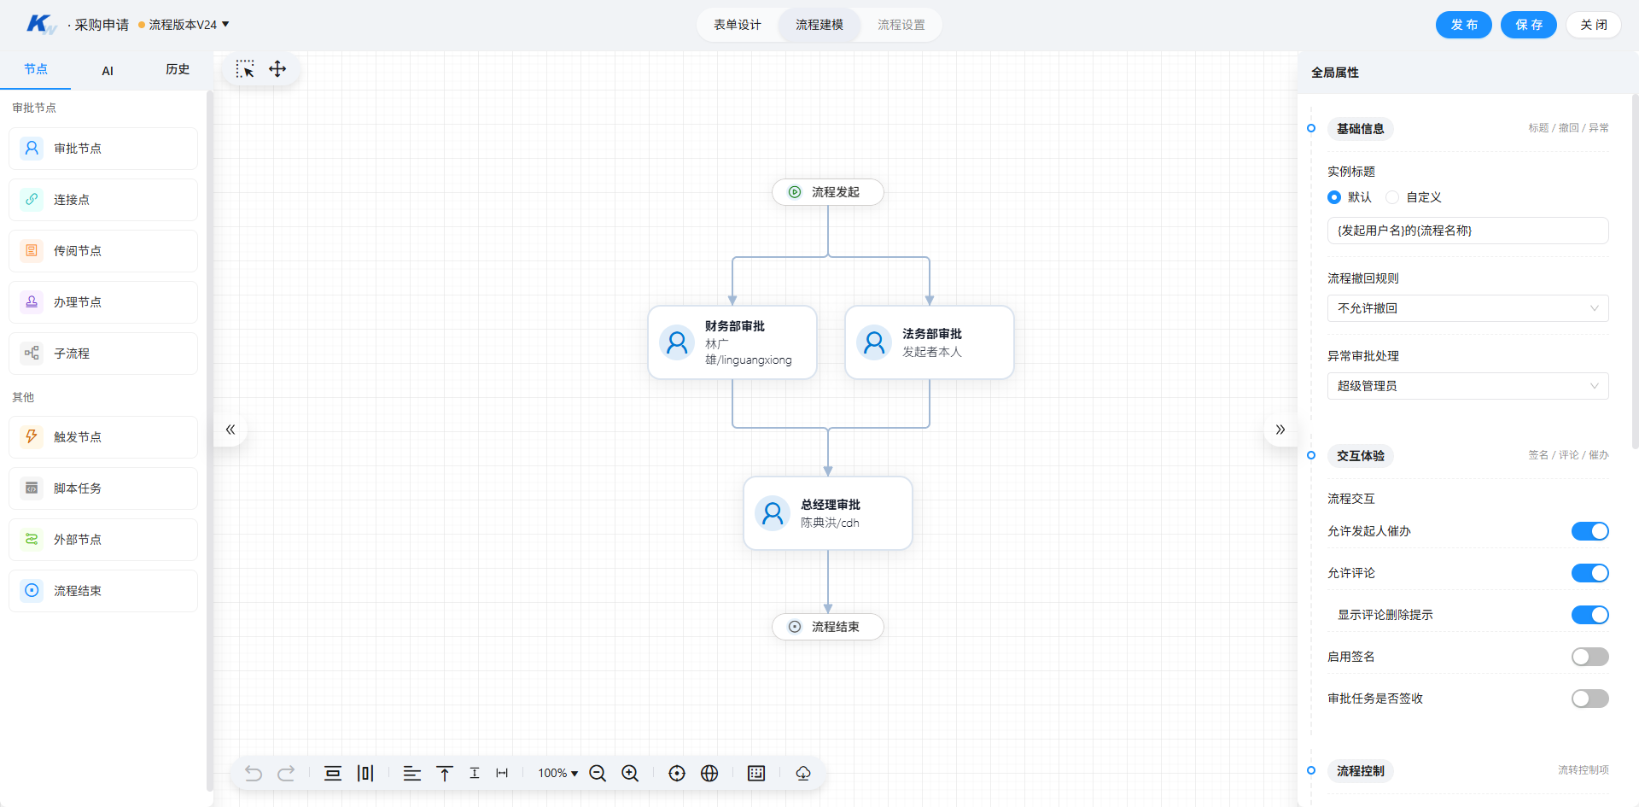Collapse the left node panel
1639x807 pixels.
tap(230, 430)
